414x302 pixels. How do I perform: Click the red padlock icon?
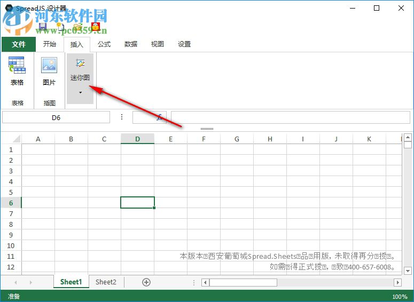point(95,27)
